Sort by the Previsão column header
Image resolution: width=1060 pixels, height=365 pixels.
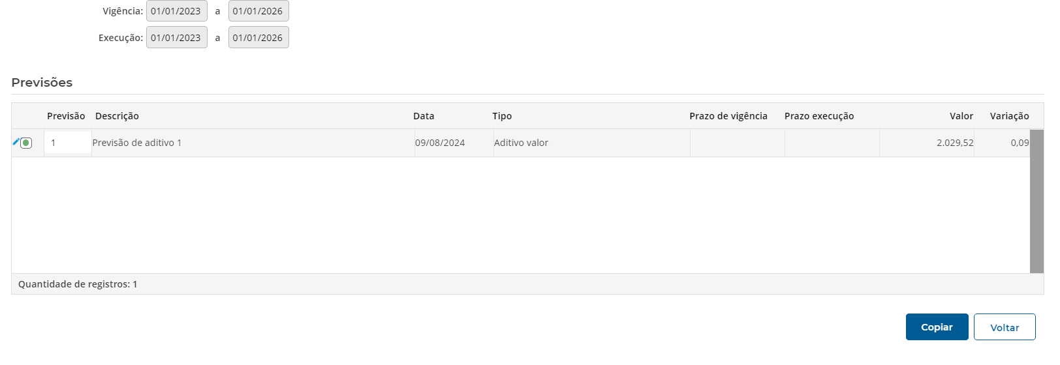[x=66, y=116]
